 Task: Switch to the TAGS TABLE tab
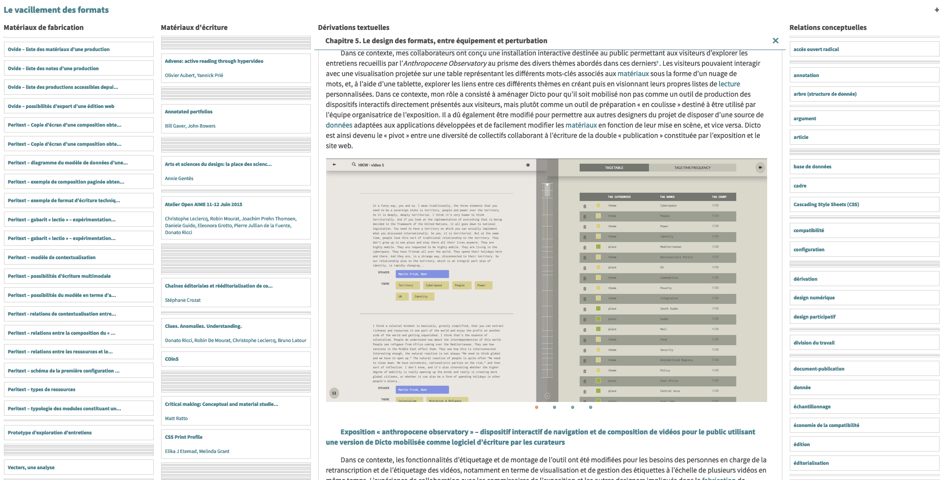[x=614, y=167]
